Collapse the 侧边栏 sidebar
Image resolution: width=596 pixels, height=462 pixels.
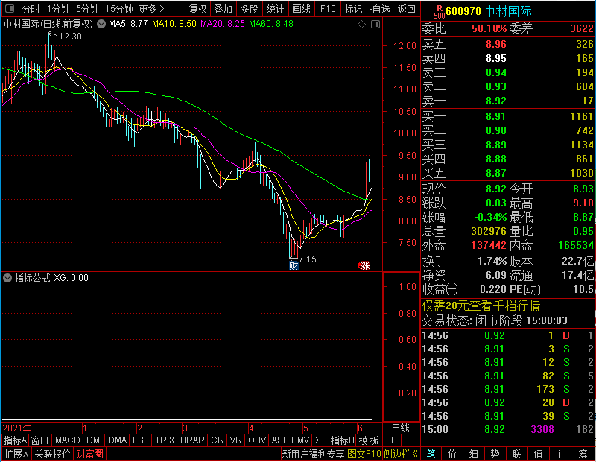pos(401,454)
